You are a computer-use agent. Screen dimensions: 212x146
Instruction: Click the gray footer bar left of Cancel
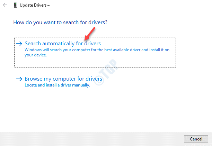pos(92,139)
